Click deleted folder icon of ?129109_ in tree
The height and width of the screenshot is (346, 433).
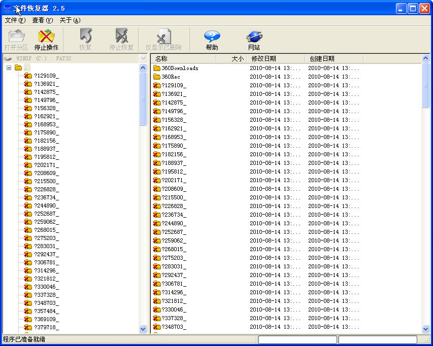click(27, 76)
